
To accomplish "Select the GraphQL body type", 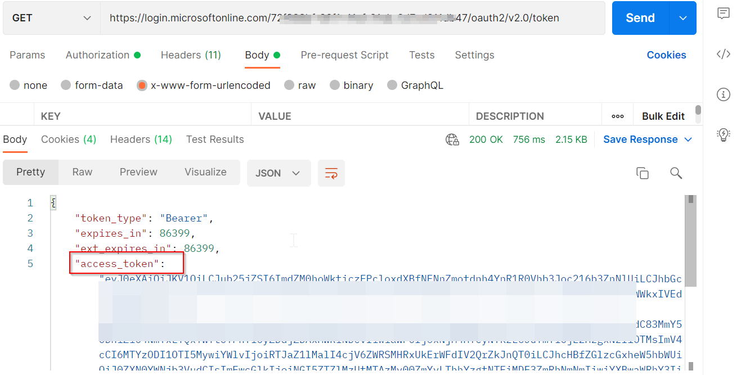I will (392, 85).
